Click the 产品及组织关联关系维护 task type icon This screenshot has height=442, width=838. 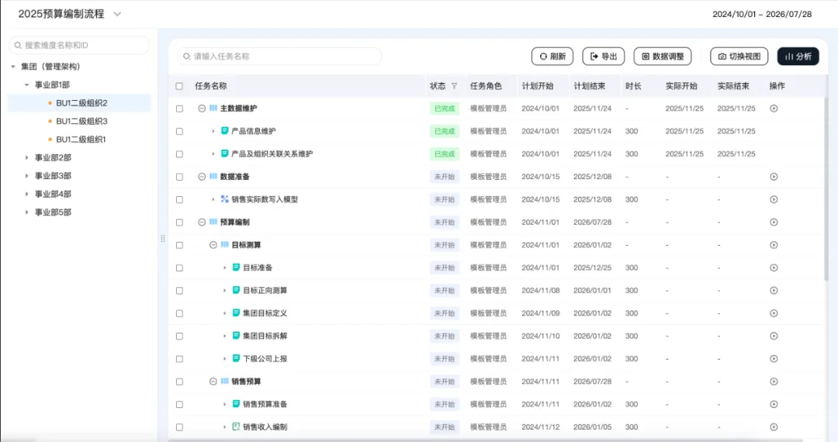point(224,154)
